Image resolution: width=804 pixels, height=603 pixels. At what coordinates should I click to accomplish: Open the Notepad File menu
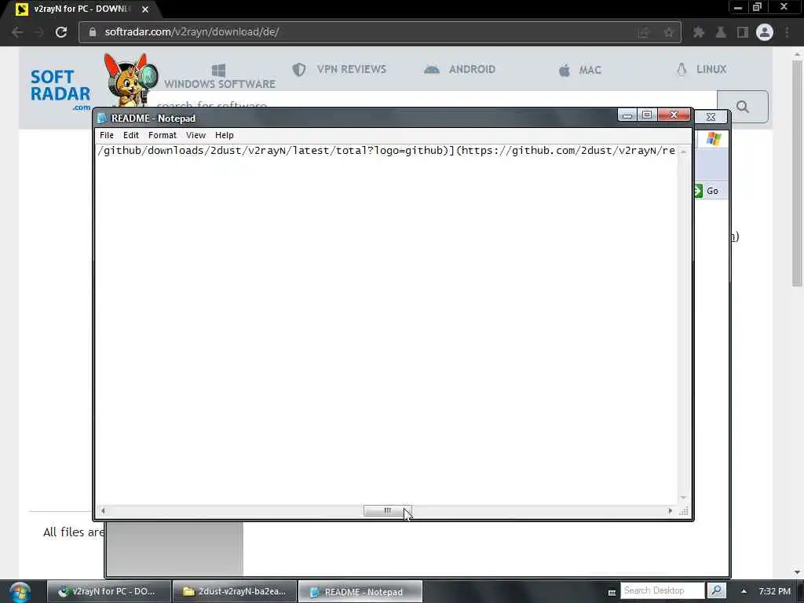[x=107, y=135]
